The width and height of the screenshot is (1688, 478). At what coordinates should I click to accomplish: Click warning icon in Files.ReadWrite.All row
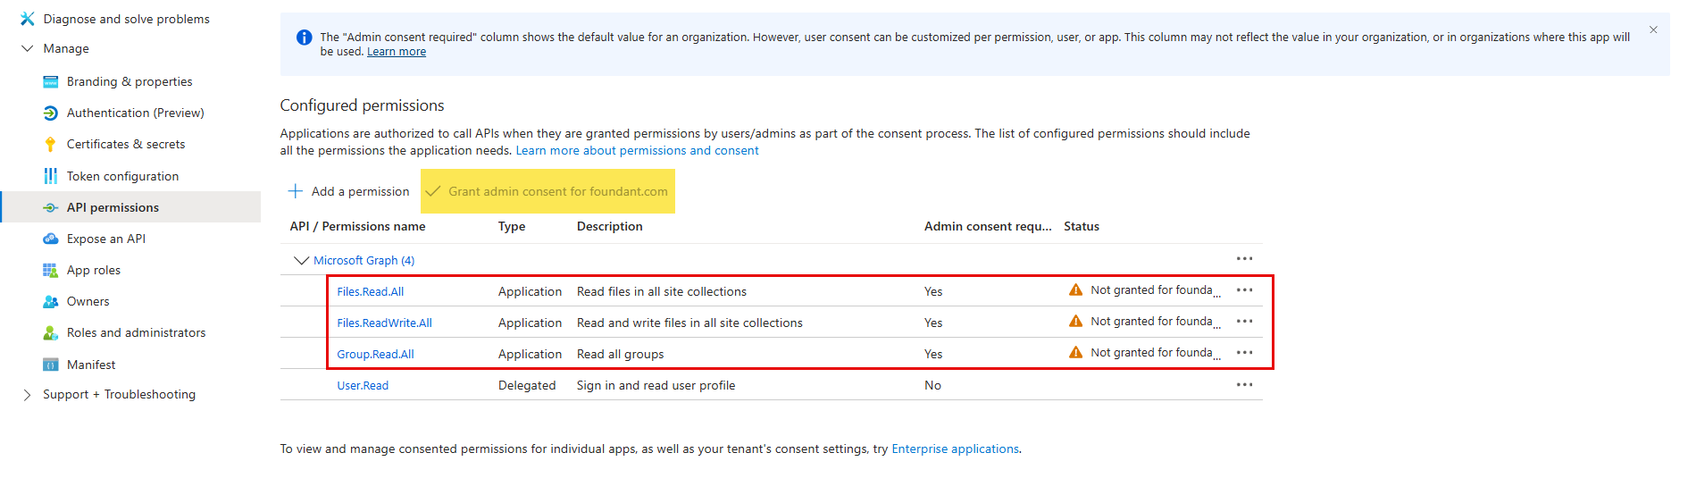[x=1075, y=322]
